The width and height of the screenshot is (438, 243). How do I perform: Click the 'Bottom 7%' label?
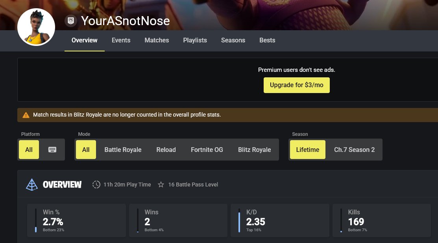coord(358,230)
